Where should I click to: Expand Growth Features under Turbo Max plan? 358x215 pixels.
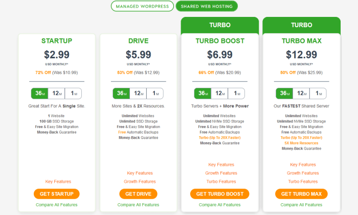pos(303,173)
